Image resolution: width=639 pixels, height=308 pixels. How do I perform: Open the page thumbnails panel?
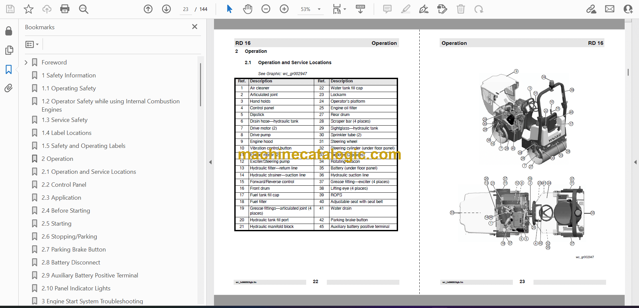point(9,50)
